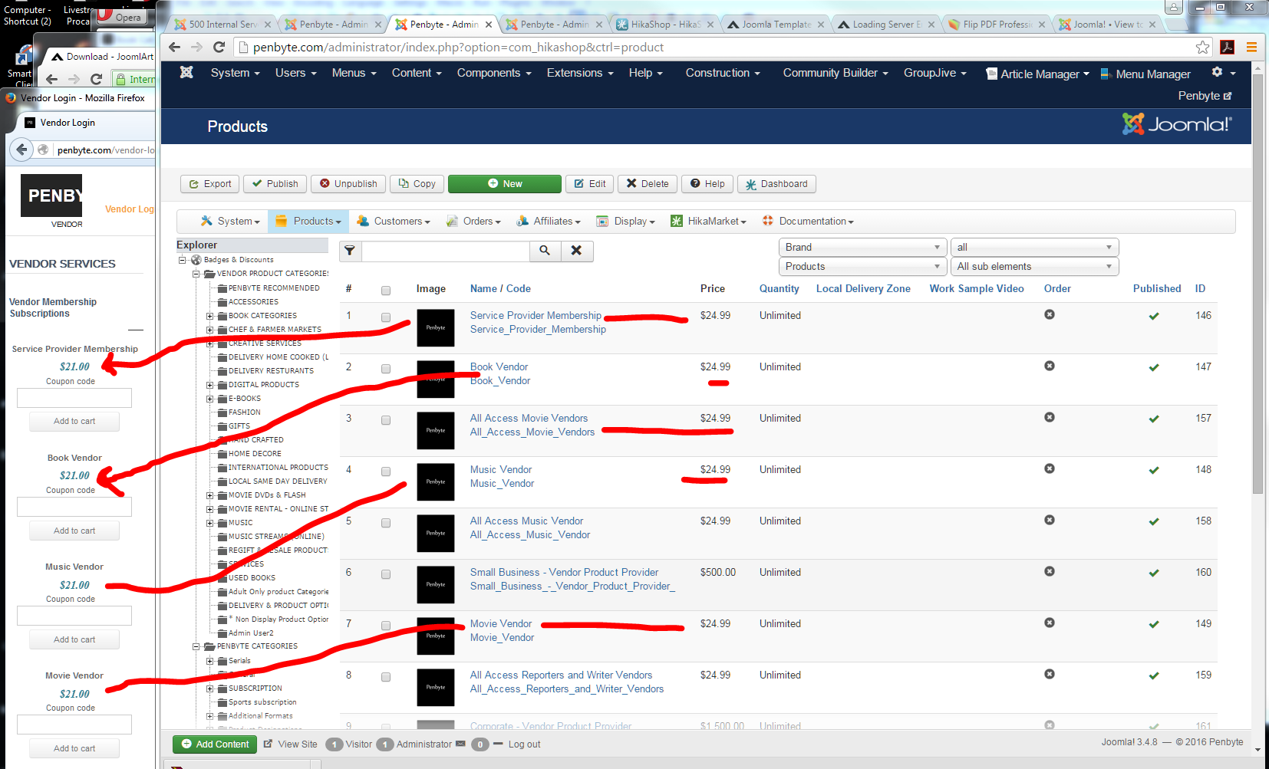Open the Small Business - Vendor Product Provider link
The height and width of the screenshot is (769, 1269).
564,572
